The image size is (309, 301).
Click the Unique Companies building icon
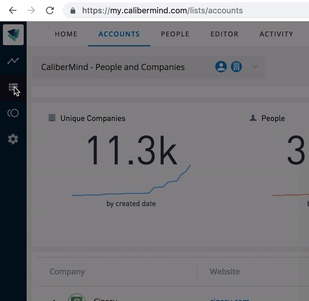pyautogui.click(x=52, y=118)
